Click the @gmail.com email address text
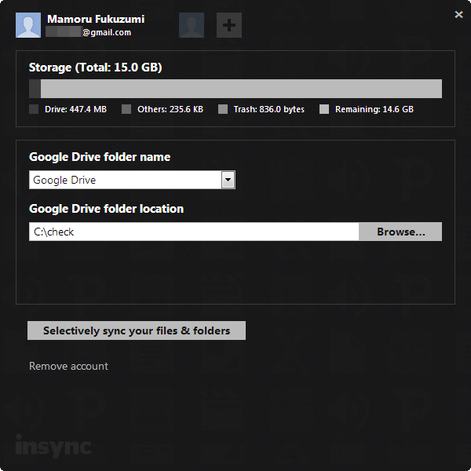 pyautogui.click(x=107, y=32)
